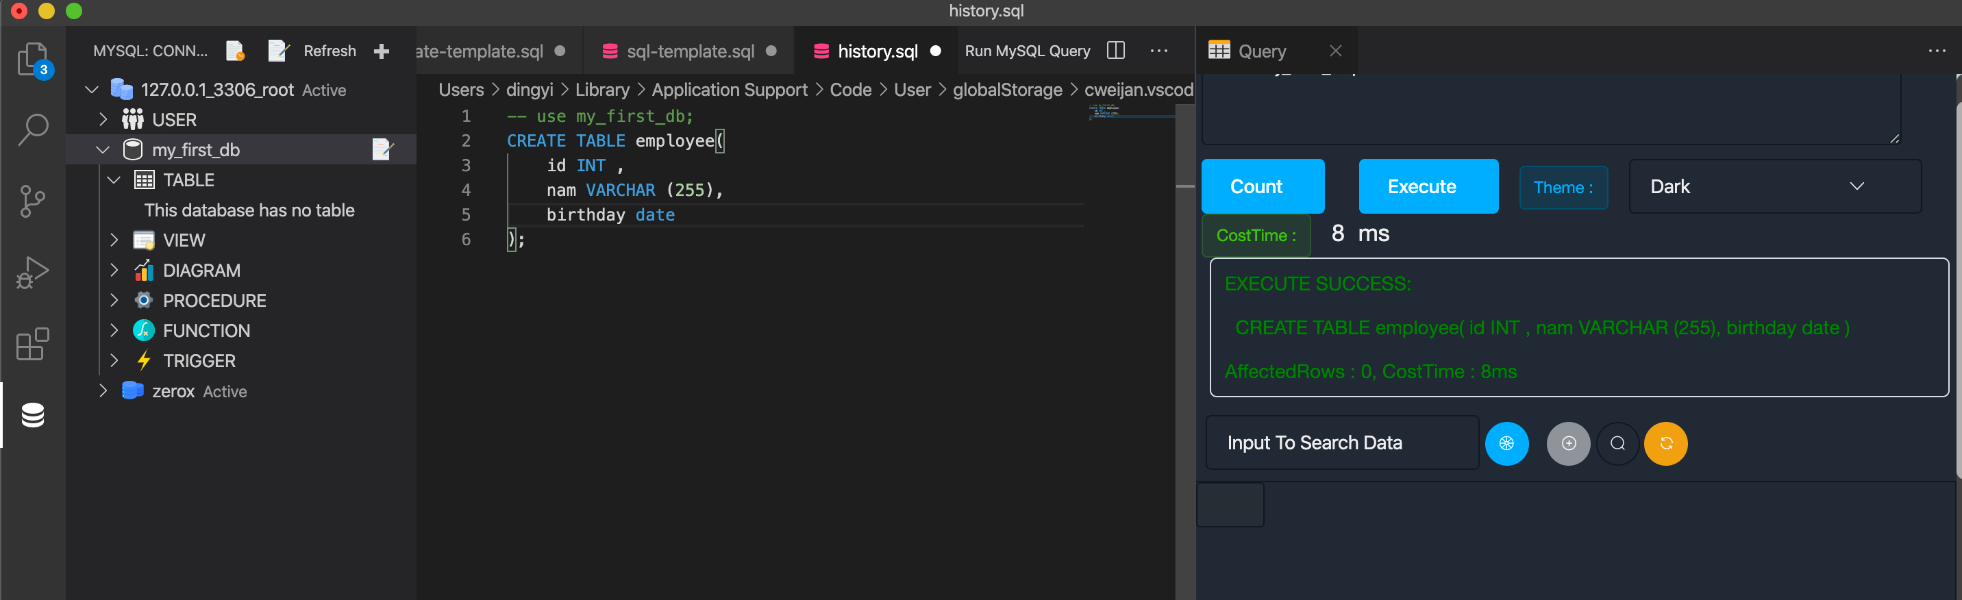This screenshot has width=1962, height=600.
Task: Open the Run and Debug view
Action: (33, 272)
